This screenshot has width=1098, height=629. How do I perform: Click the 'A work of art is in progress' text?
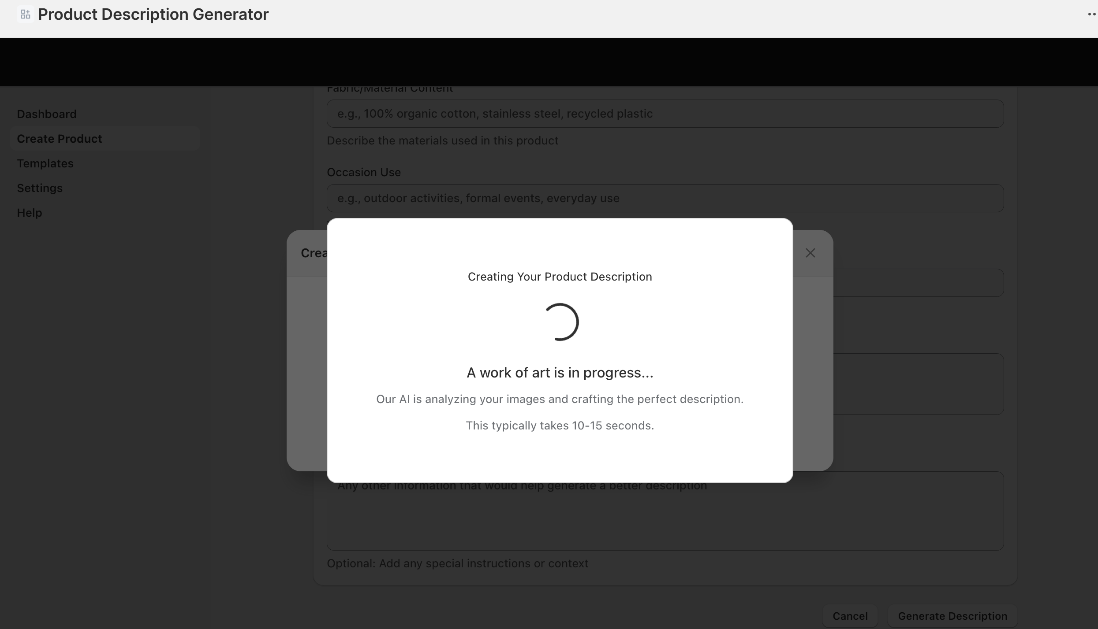tap(560, 373)
